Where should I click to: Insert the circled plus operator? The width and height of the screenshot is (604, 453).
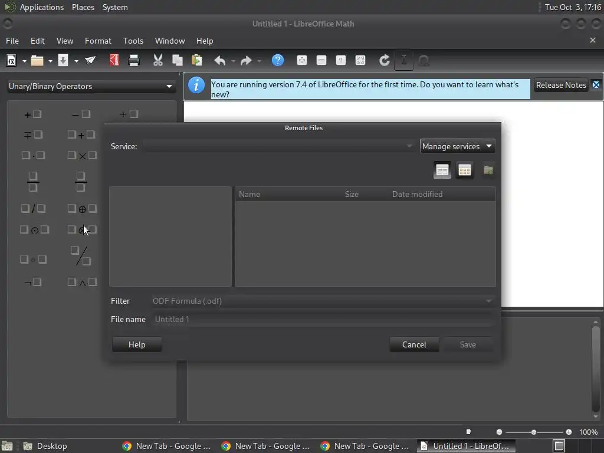tap(81, 209)
